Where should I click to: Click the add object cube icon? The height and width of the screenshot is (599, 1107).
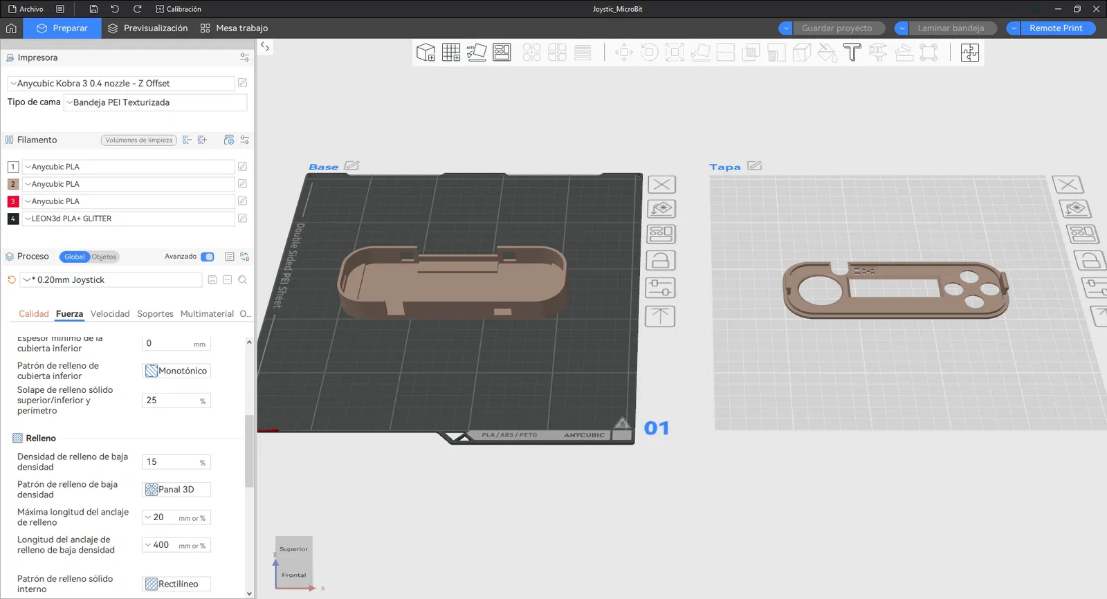pos(426,53)
